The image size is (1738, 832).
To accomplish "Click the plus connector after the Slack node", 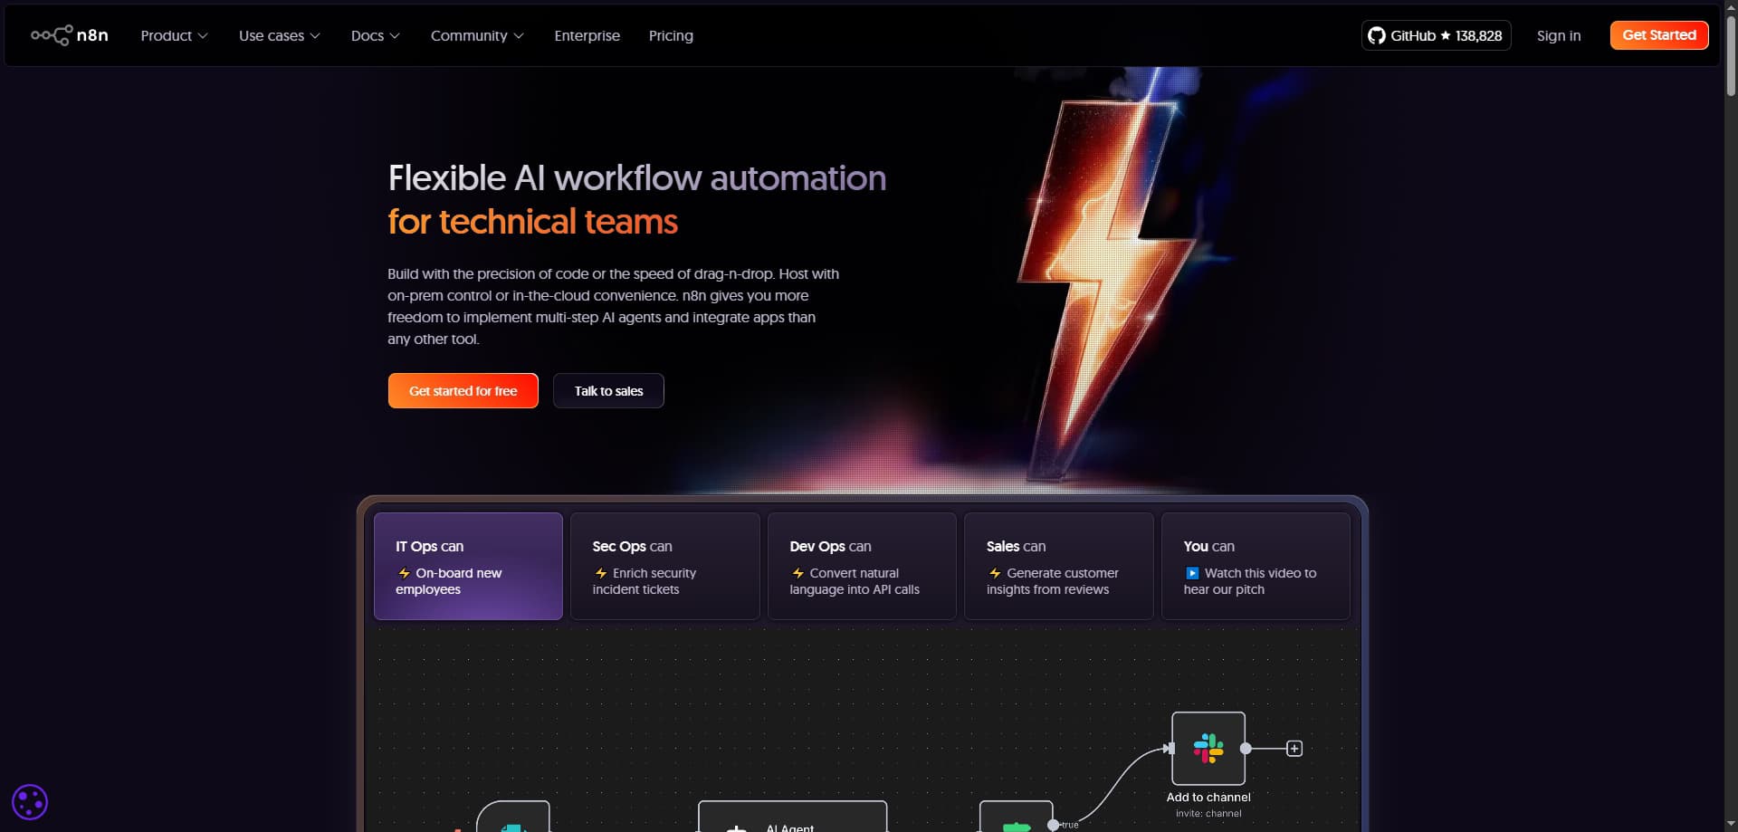I will pyautogui.click(x=1294, y=749).
